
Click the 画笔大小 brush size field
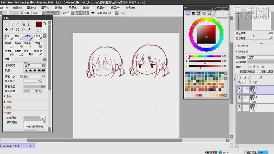pyautogui.click(x=35, y=77)
